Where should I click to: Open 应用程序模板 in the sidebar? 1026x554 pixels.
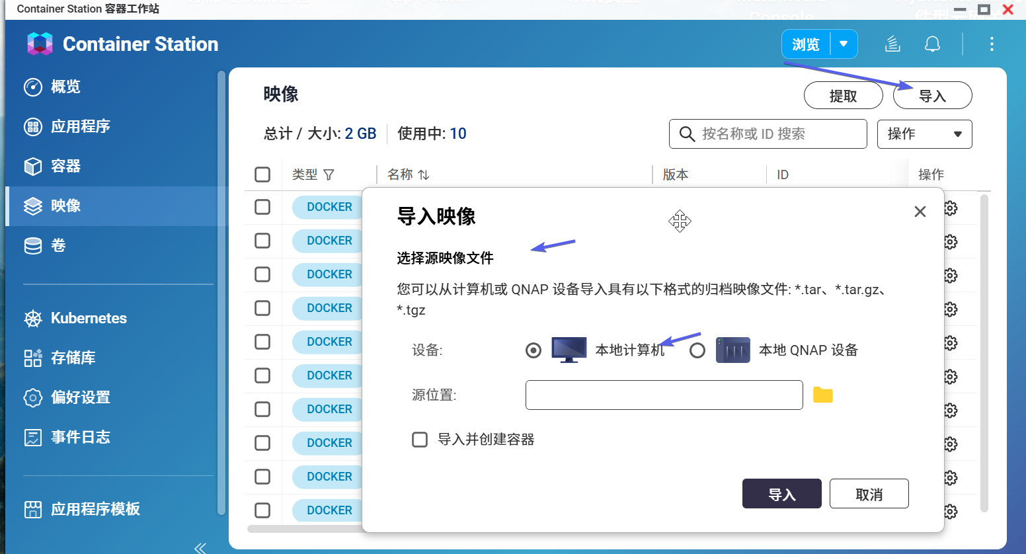pos(81,509)
